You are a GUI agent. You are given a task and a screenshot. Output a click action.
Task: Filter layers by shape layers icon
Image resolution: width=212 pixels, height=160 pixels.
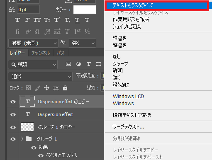pyautogui.click(x=98, y=64)
